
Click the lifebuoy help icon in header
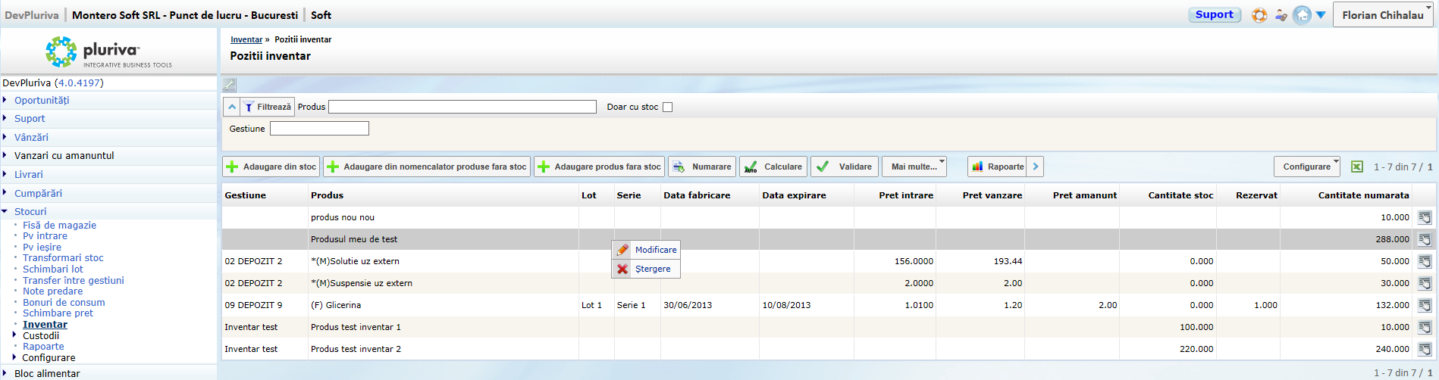1259,15
